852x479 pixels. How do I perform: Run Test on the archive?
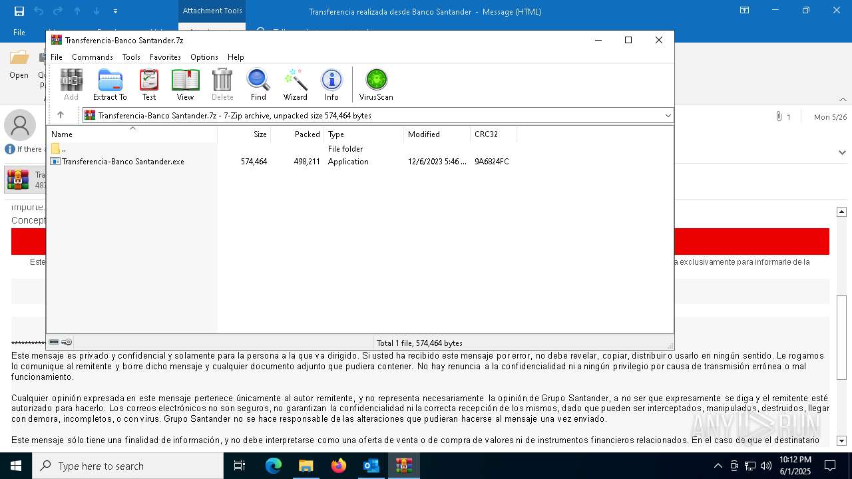(x=149, y=84)
